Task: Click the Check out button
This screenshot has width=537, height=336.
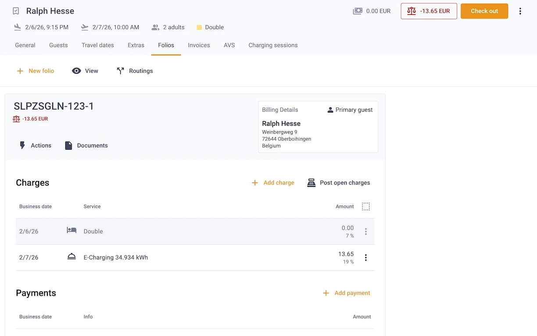Action: (x=484, y=11)
